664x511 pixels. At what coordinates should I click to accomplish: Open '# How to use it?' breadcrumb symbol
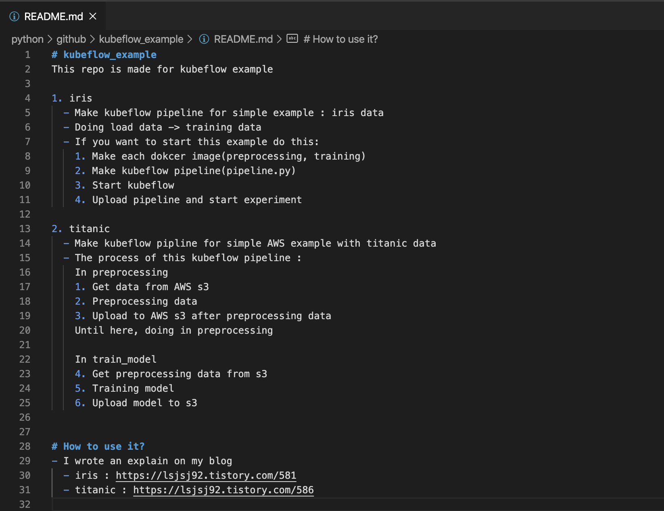coord(340,39)
